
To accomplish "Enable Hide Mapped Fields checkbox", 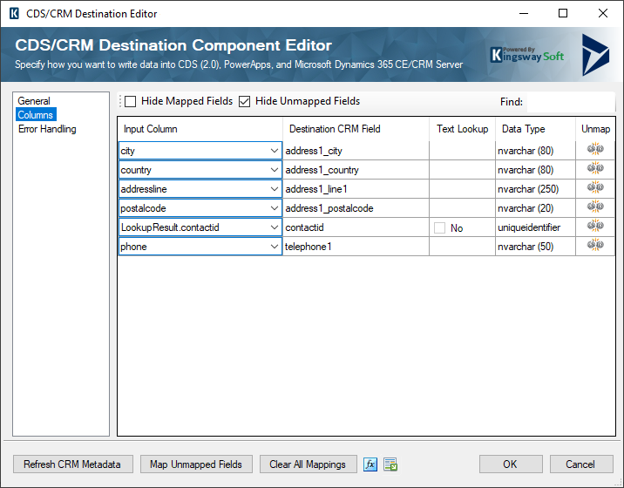I will click(x=130, y=101).
